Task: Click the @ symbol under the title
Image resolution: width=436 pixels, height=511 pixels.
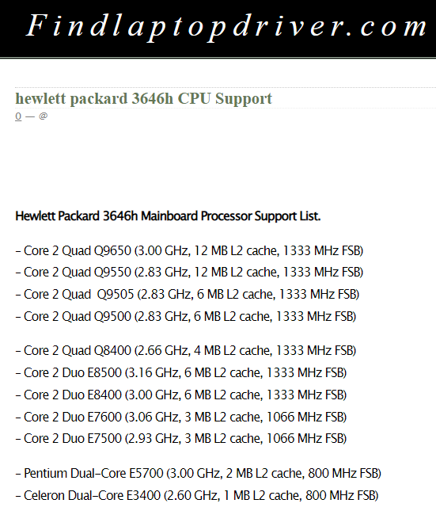Action: tap(44, 116)
